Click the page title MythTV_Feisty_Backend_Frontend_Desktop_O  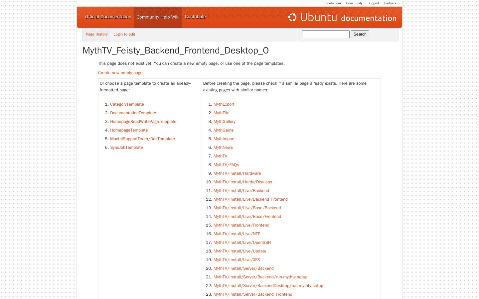(176, 50)
